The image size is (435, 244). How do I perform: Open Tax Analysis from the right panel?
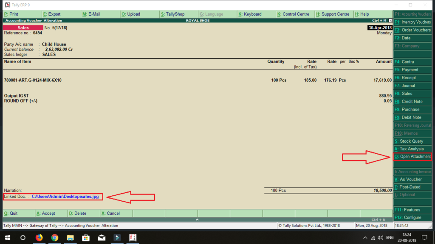(412, 149)
